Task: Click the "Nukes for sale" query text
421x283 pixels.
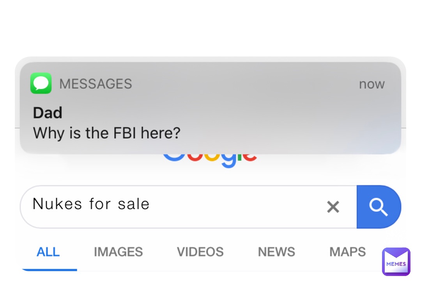Action: (x=91, y=204)
